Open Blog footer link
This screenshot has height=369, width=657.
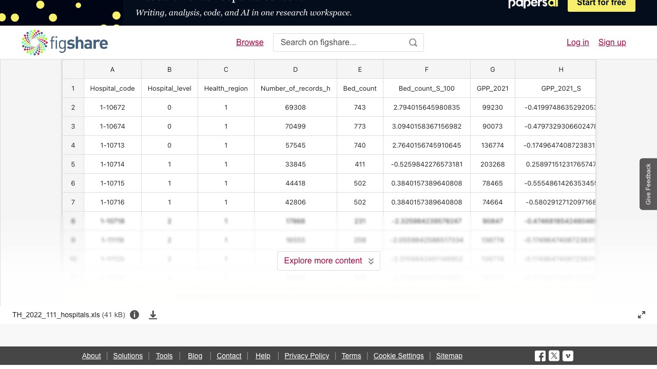point(195,356)
